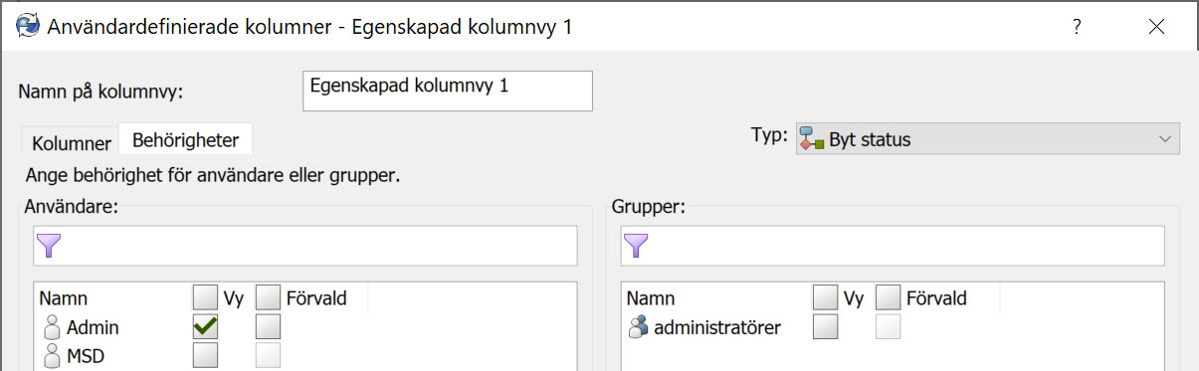Open the Typ dropdown showing Byt status

(x=988, y=139)
